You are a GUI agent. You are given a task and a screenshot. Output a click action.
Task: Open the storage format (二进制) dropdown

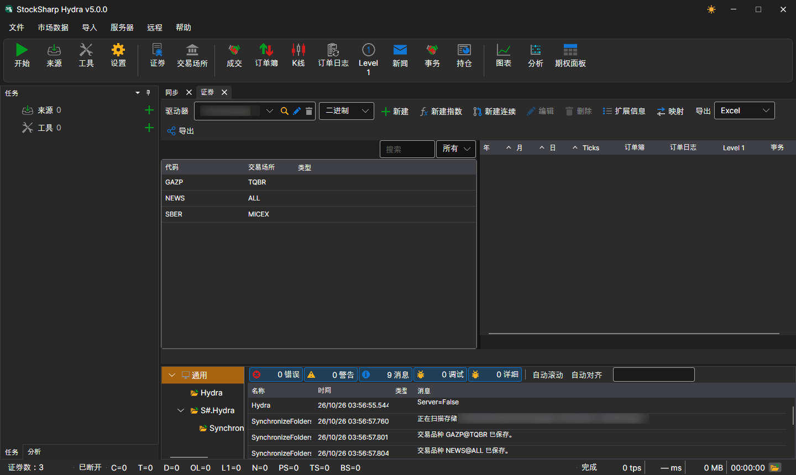click(x=347, y=111)
